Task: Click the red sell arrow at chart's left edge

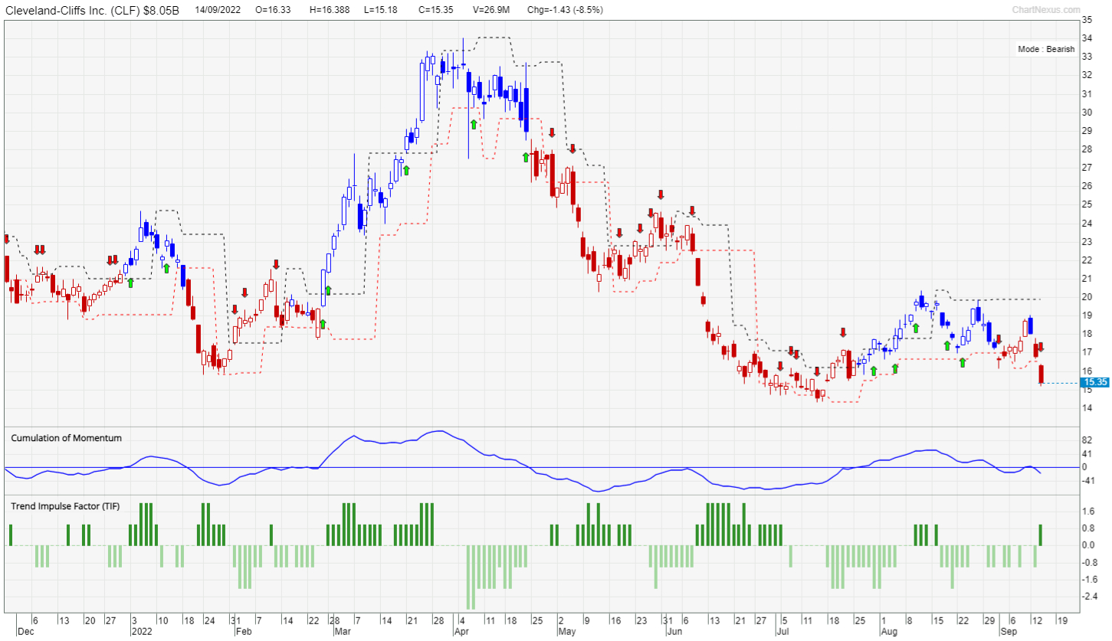Action: [x=6, y=239]
